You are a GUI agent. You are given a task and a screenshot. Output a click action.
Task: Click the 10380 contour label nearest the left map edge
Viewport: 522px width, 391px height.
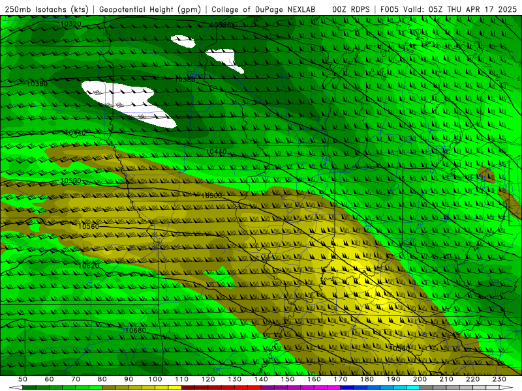(37, 83)
